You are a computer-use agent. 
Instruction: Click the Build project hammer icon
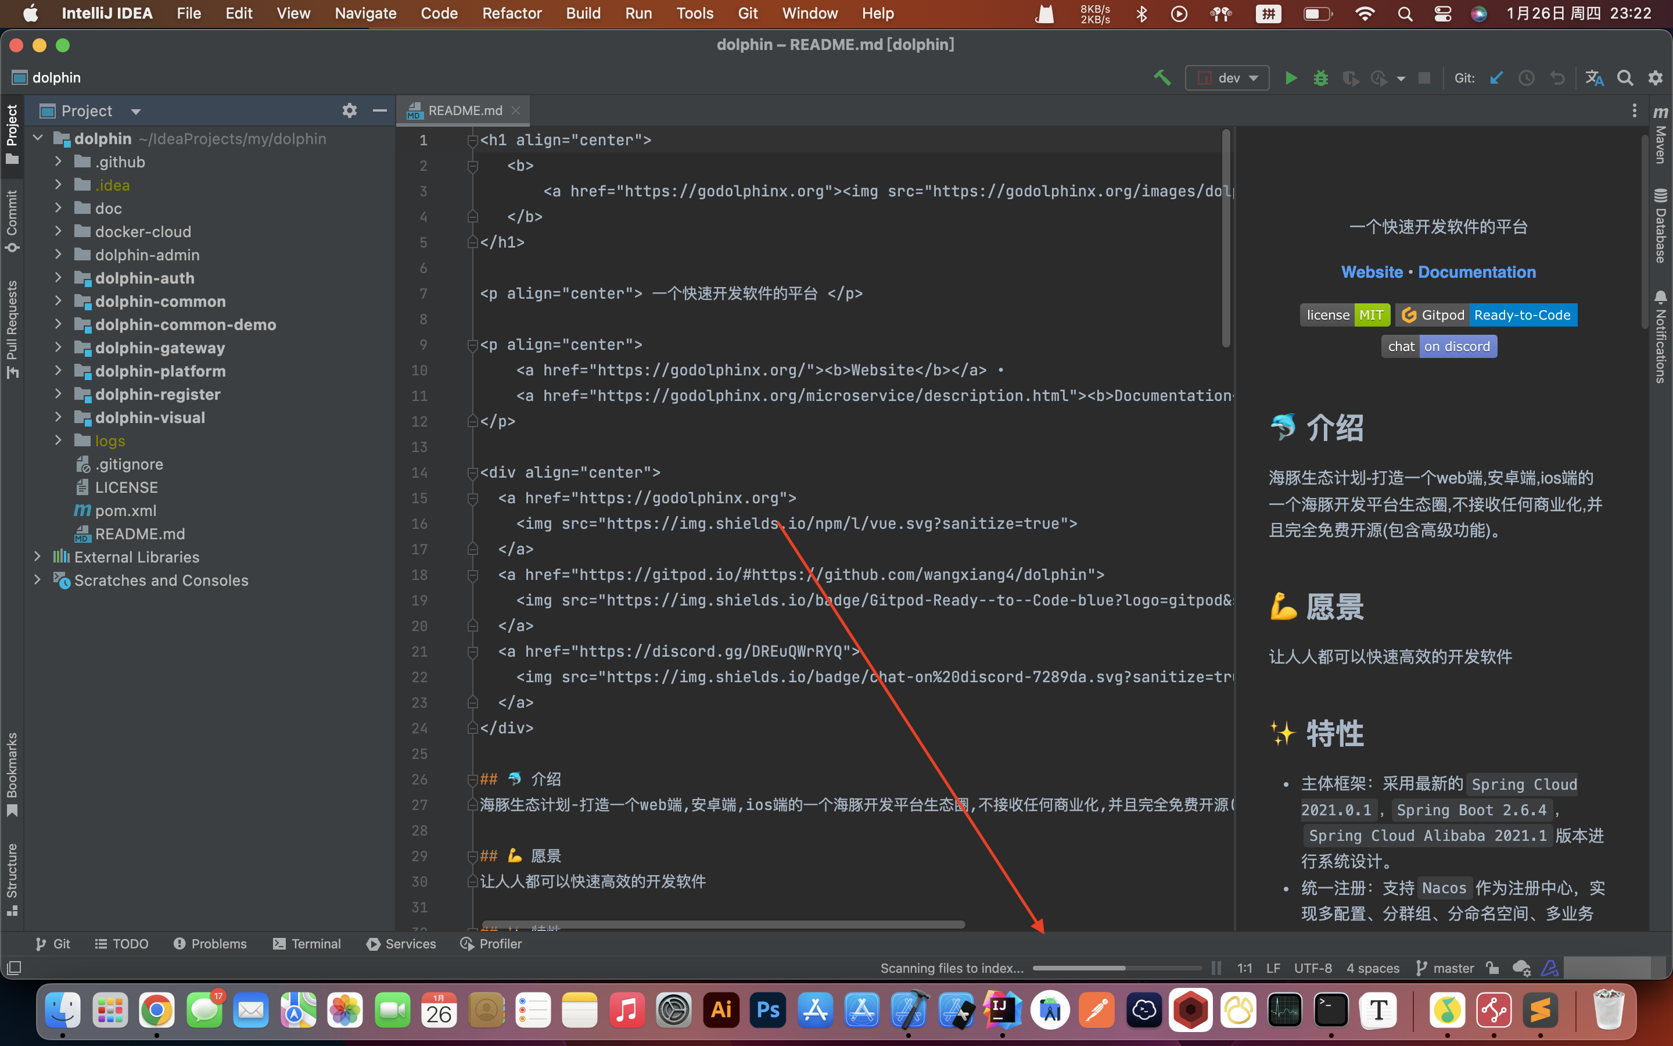pyautogui.click(x=1162, y=77)
